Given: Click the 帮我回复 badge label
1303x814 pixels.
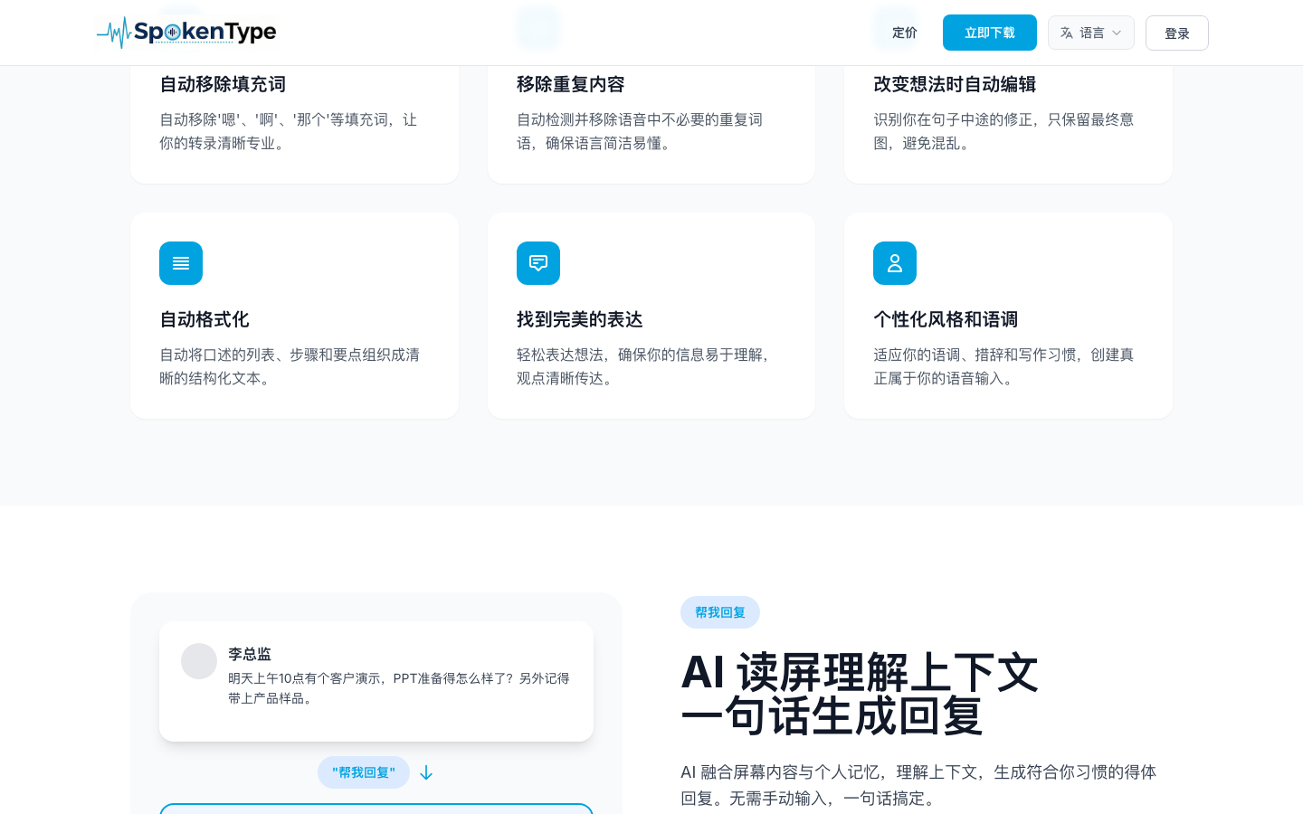Looking at the screenshot, I should click(720, 612).
